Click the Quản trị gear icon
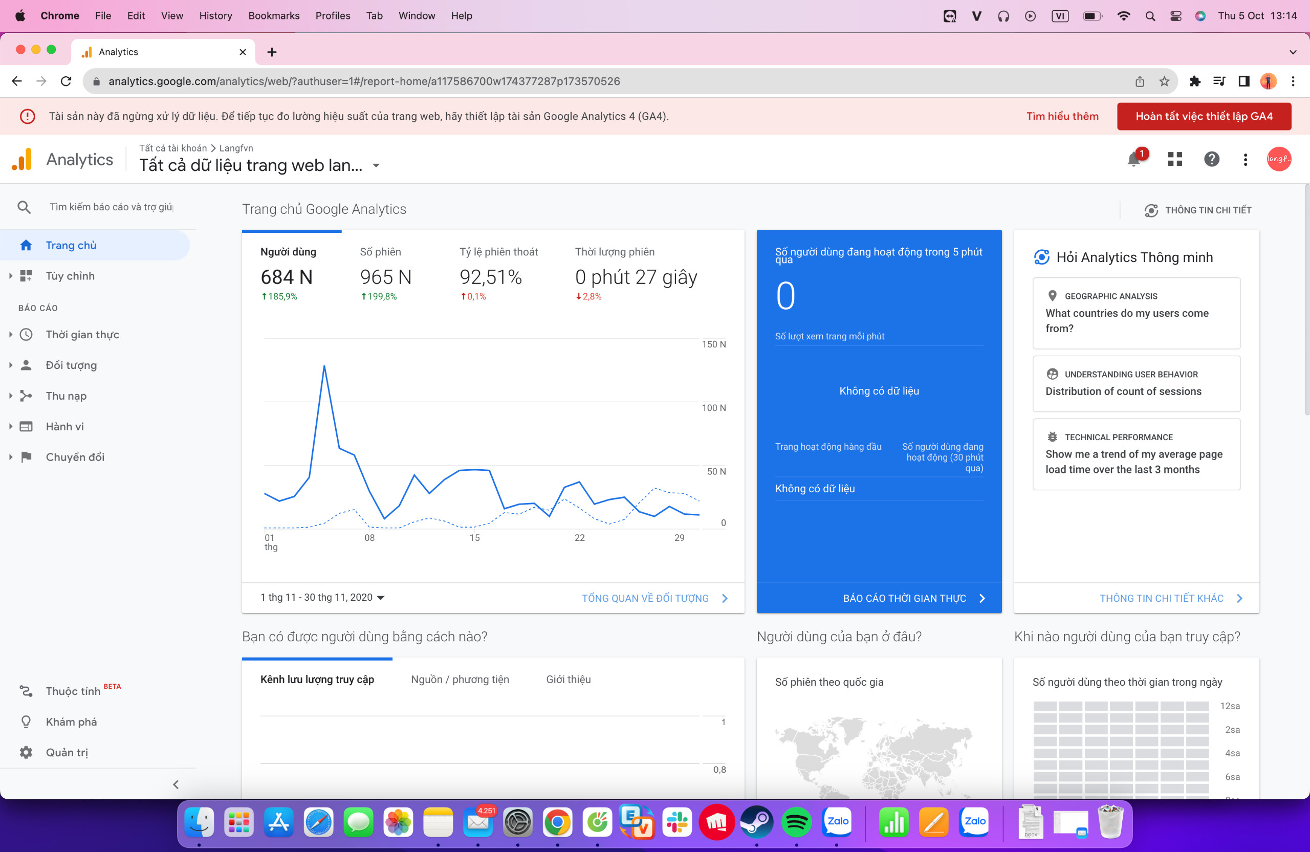The width and height of the screenshot is (1310, 852). click(x=26, y=752)
